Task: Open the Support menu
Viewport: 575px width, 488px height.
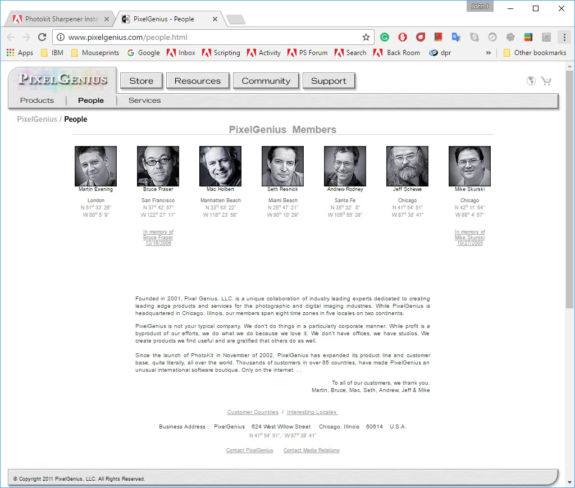Action: 328,81
